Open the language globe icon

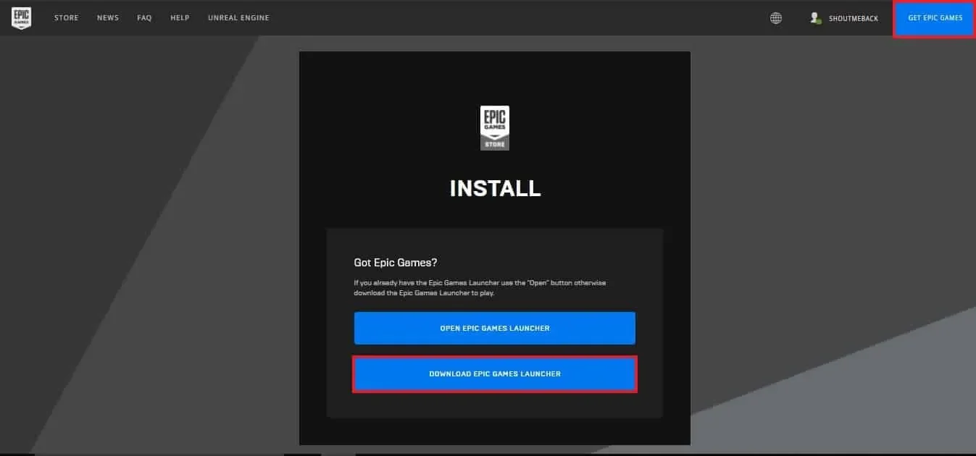(776, 18)
